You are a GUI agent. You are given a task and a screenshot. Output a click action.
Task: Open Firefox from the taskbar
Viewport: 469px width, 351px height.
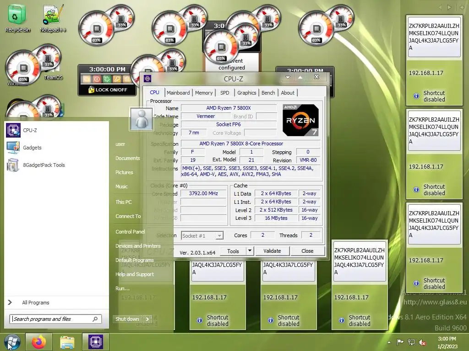(39, 342)
